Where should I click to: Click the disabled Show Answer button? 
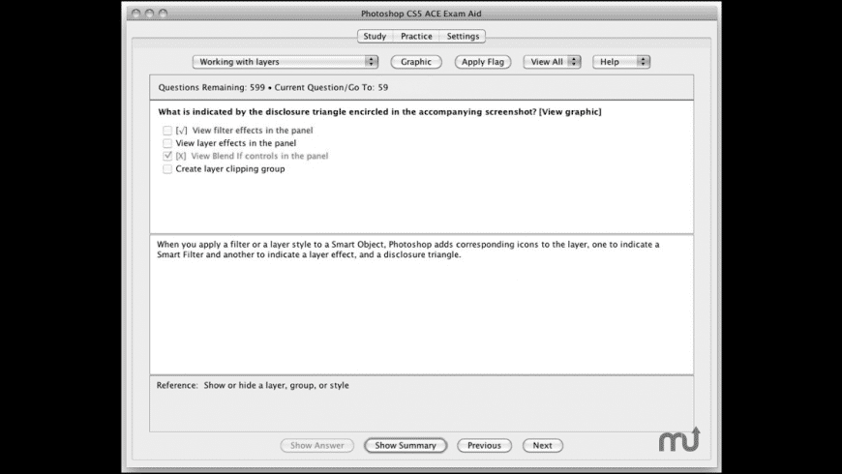pyautogui.click(x=316, y=446)
